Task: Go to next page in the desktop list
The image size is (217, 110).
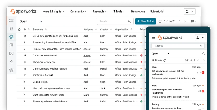Action: point(185,21)
